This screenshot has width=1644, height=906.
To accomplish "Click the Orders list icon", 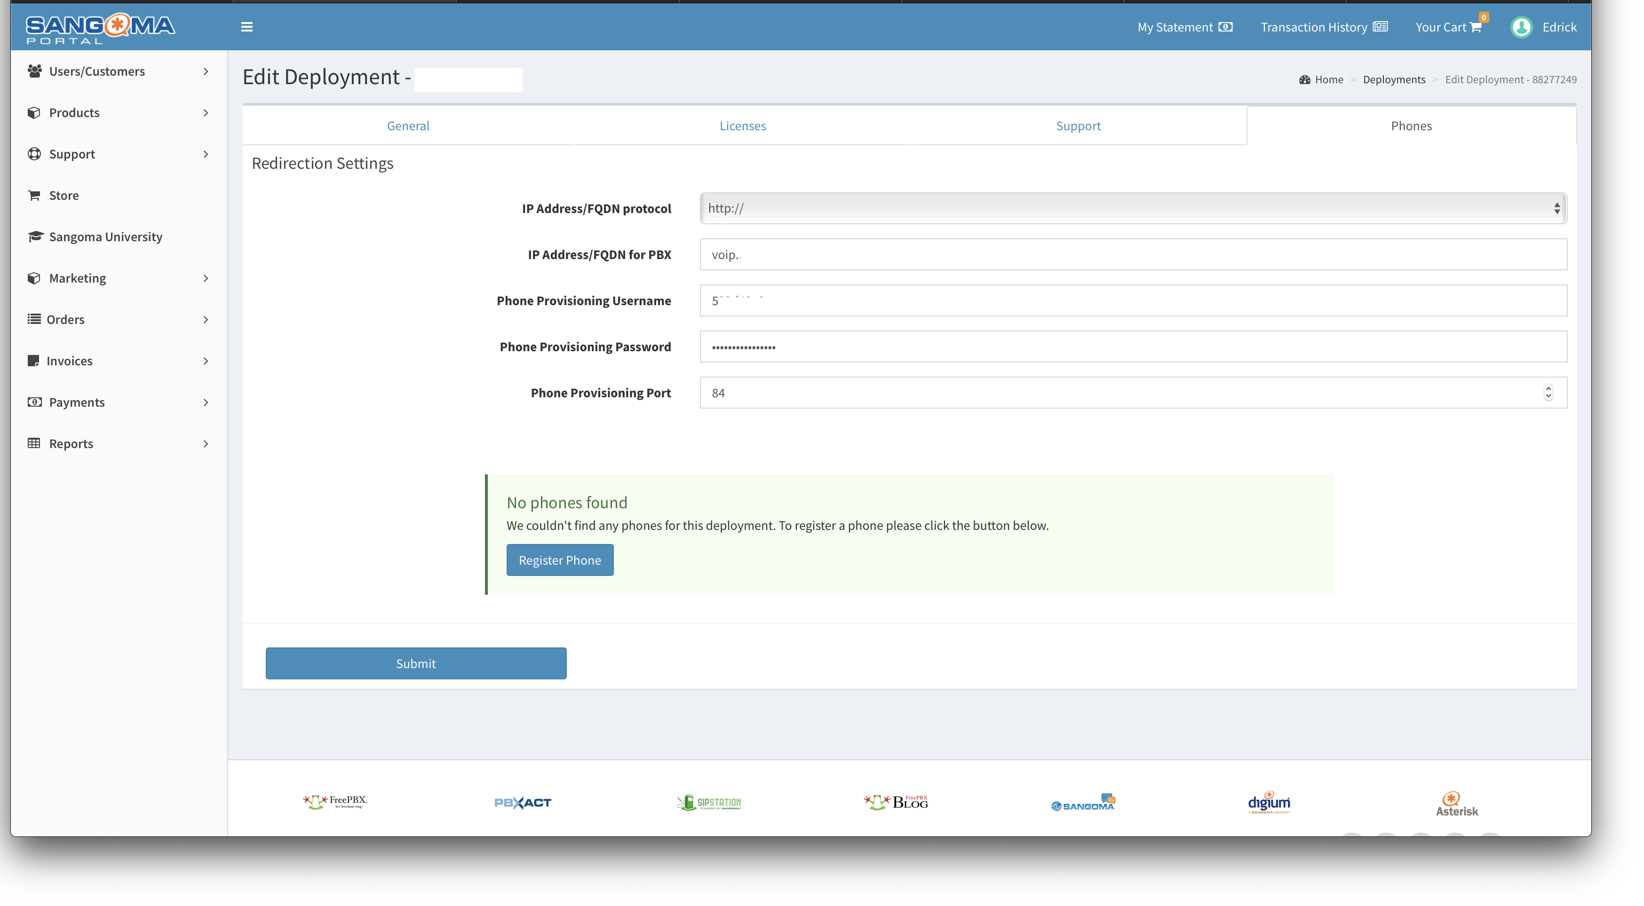I will click(34, 319).
